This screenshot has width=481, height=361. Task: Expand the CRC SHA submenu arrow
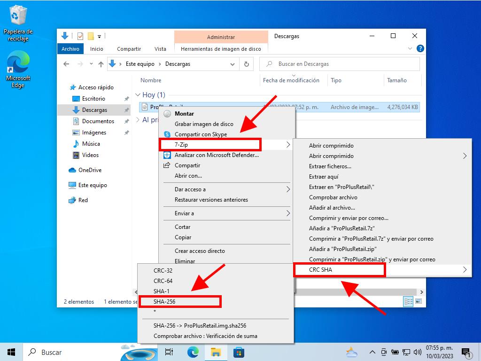pos(465,270)
